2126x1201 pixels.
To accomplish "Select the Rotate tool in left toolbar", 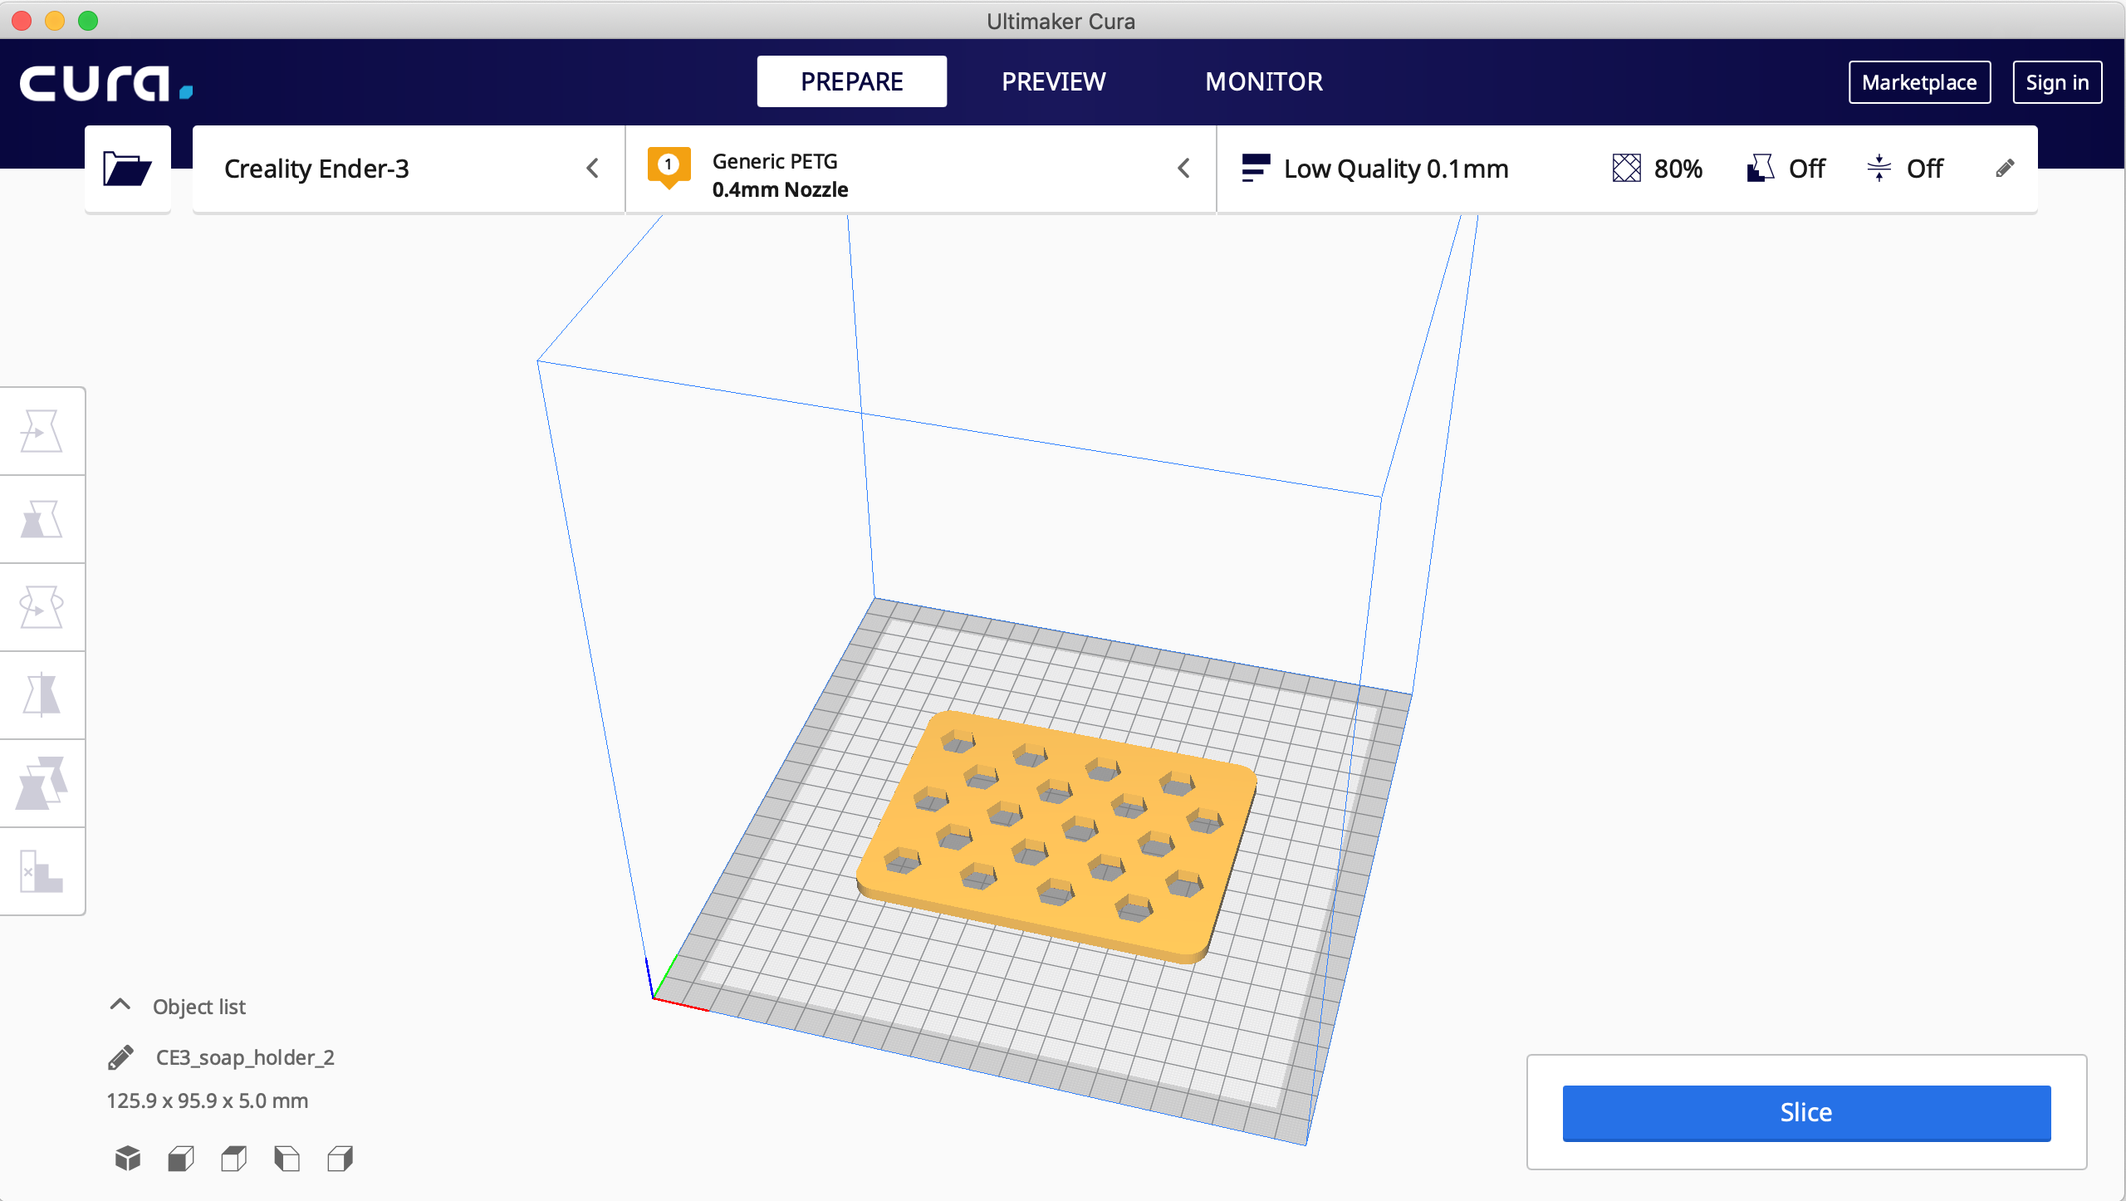I will (42, 607).
